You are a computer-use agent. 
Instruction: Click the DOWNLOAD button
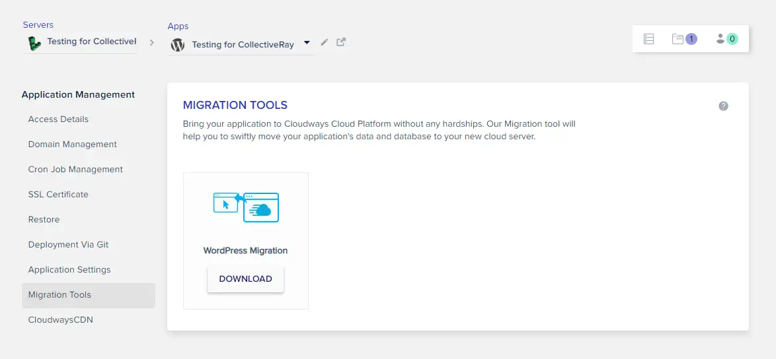pyautogui.click(x=245, y=279)
